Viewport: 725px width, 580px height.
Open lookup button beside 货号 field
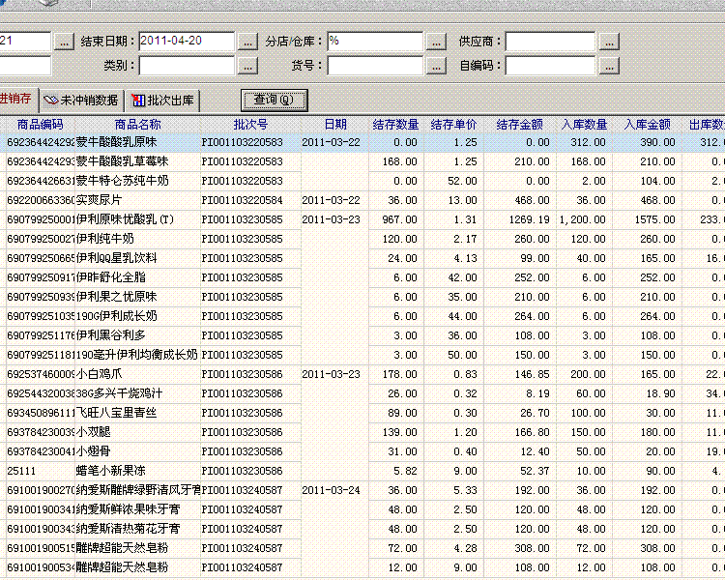[x=436, y=66]
